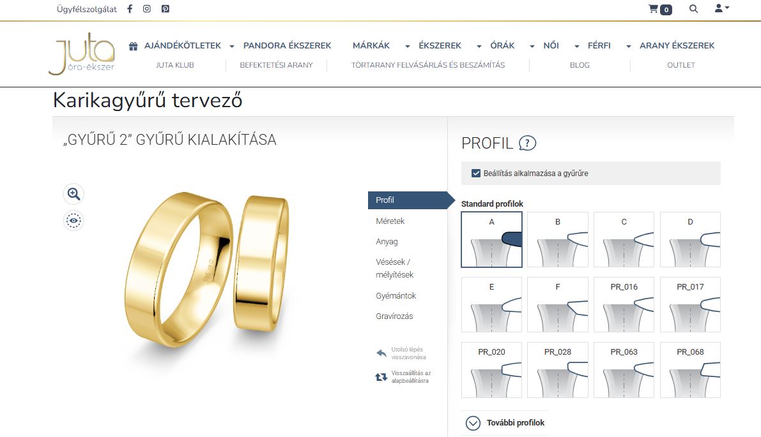Open the shopping cart
761x437 pixels.
pos(659,9)
